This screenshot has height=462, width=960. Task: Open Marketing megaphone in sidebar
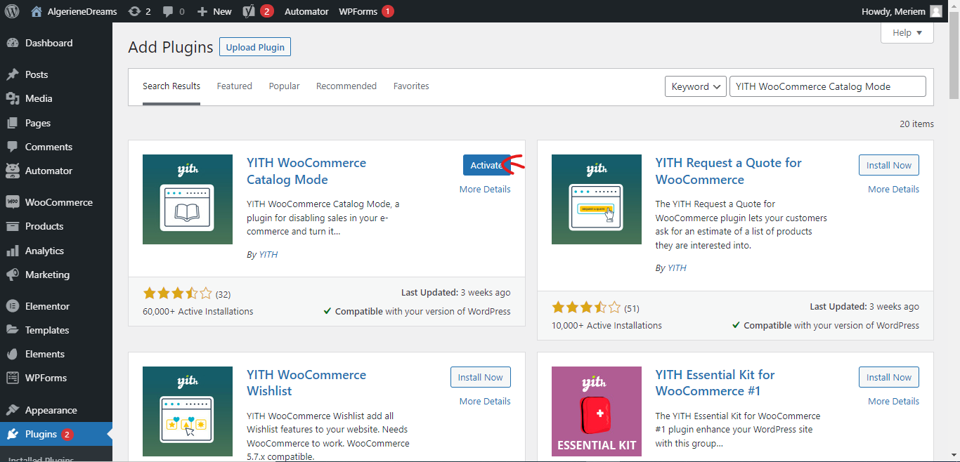pyautogui.click(x=13, y=275)
